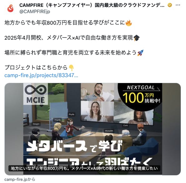
Task: Click the tweet line 地方からでも年収800万円
Action: tap(68, 23)
